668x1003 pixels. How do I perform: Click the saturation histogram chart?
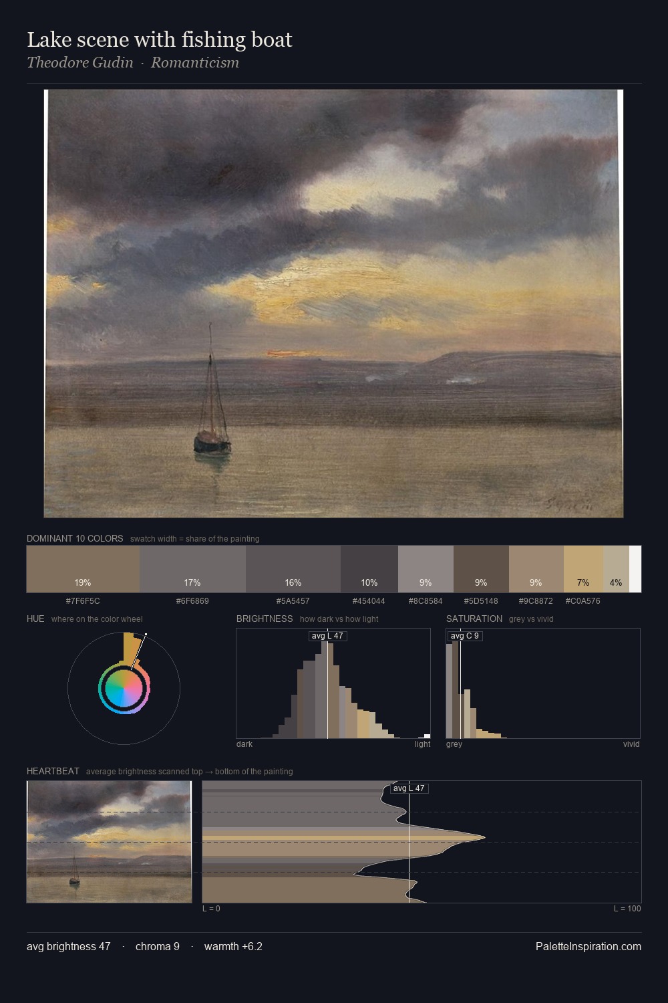coord(543,683)
